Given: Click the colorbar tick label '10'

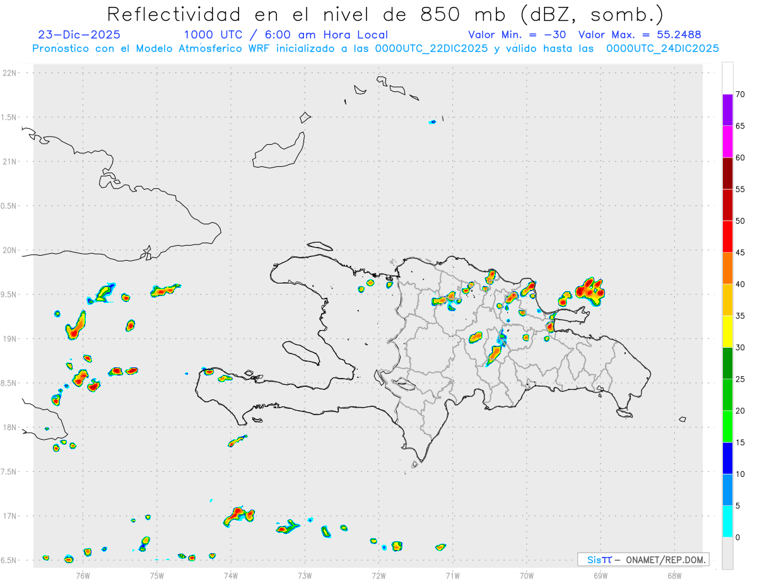Looking at the screenshot, I should (740, 474).
